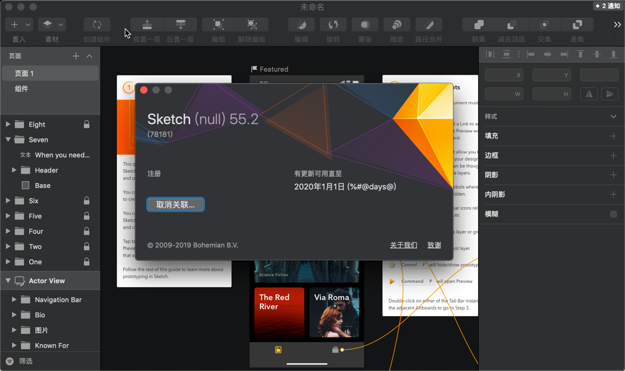The height and width of the screenshot is (371, 625).
Task: Group layers using the 编组 icon
Action: coord(218,24)
